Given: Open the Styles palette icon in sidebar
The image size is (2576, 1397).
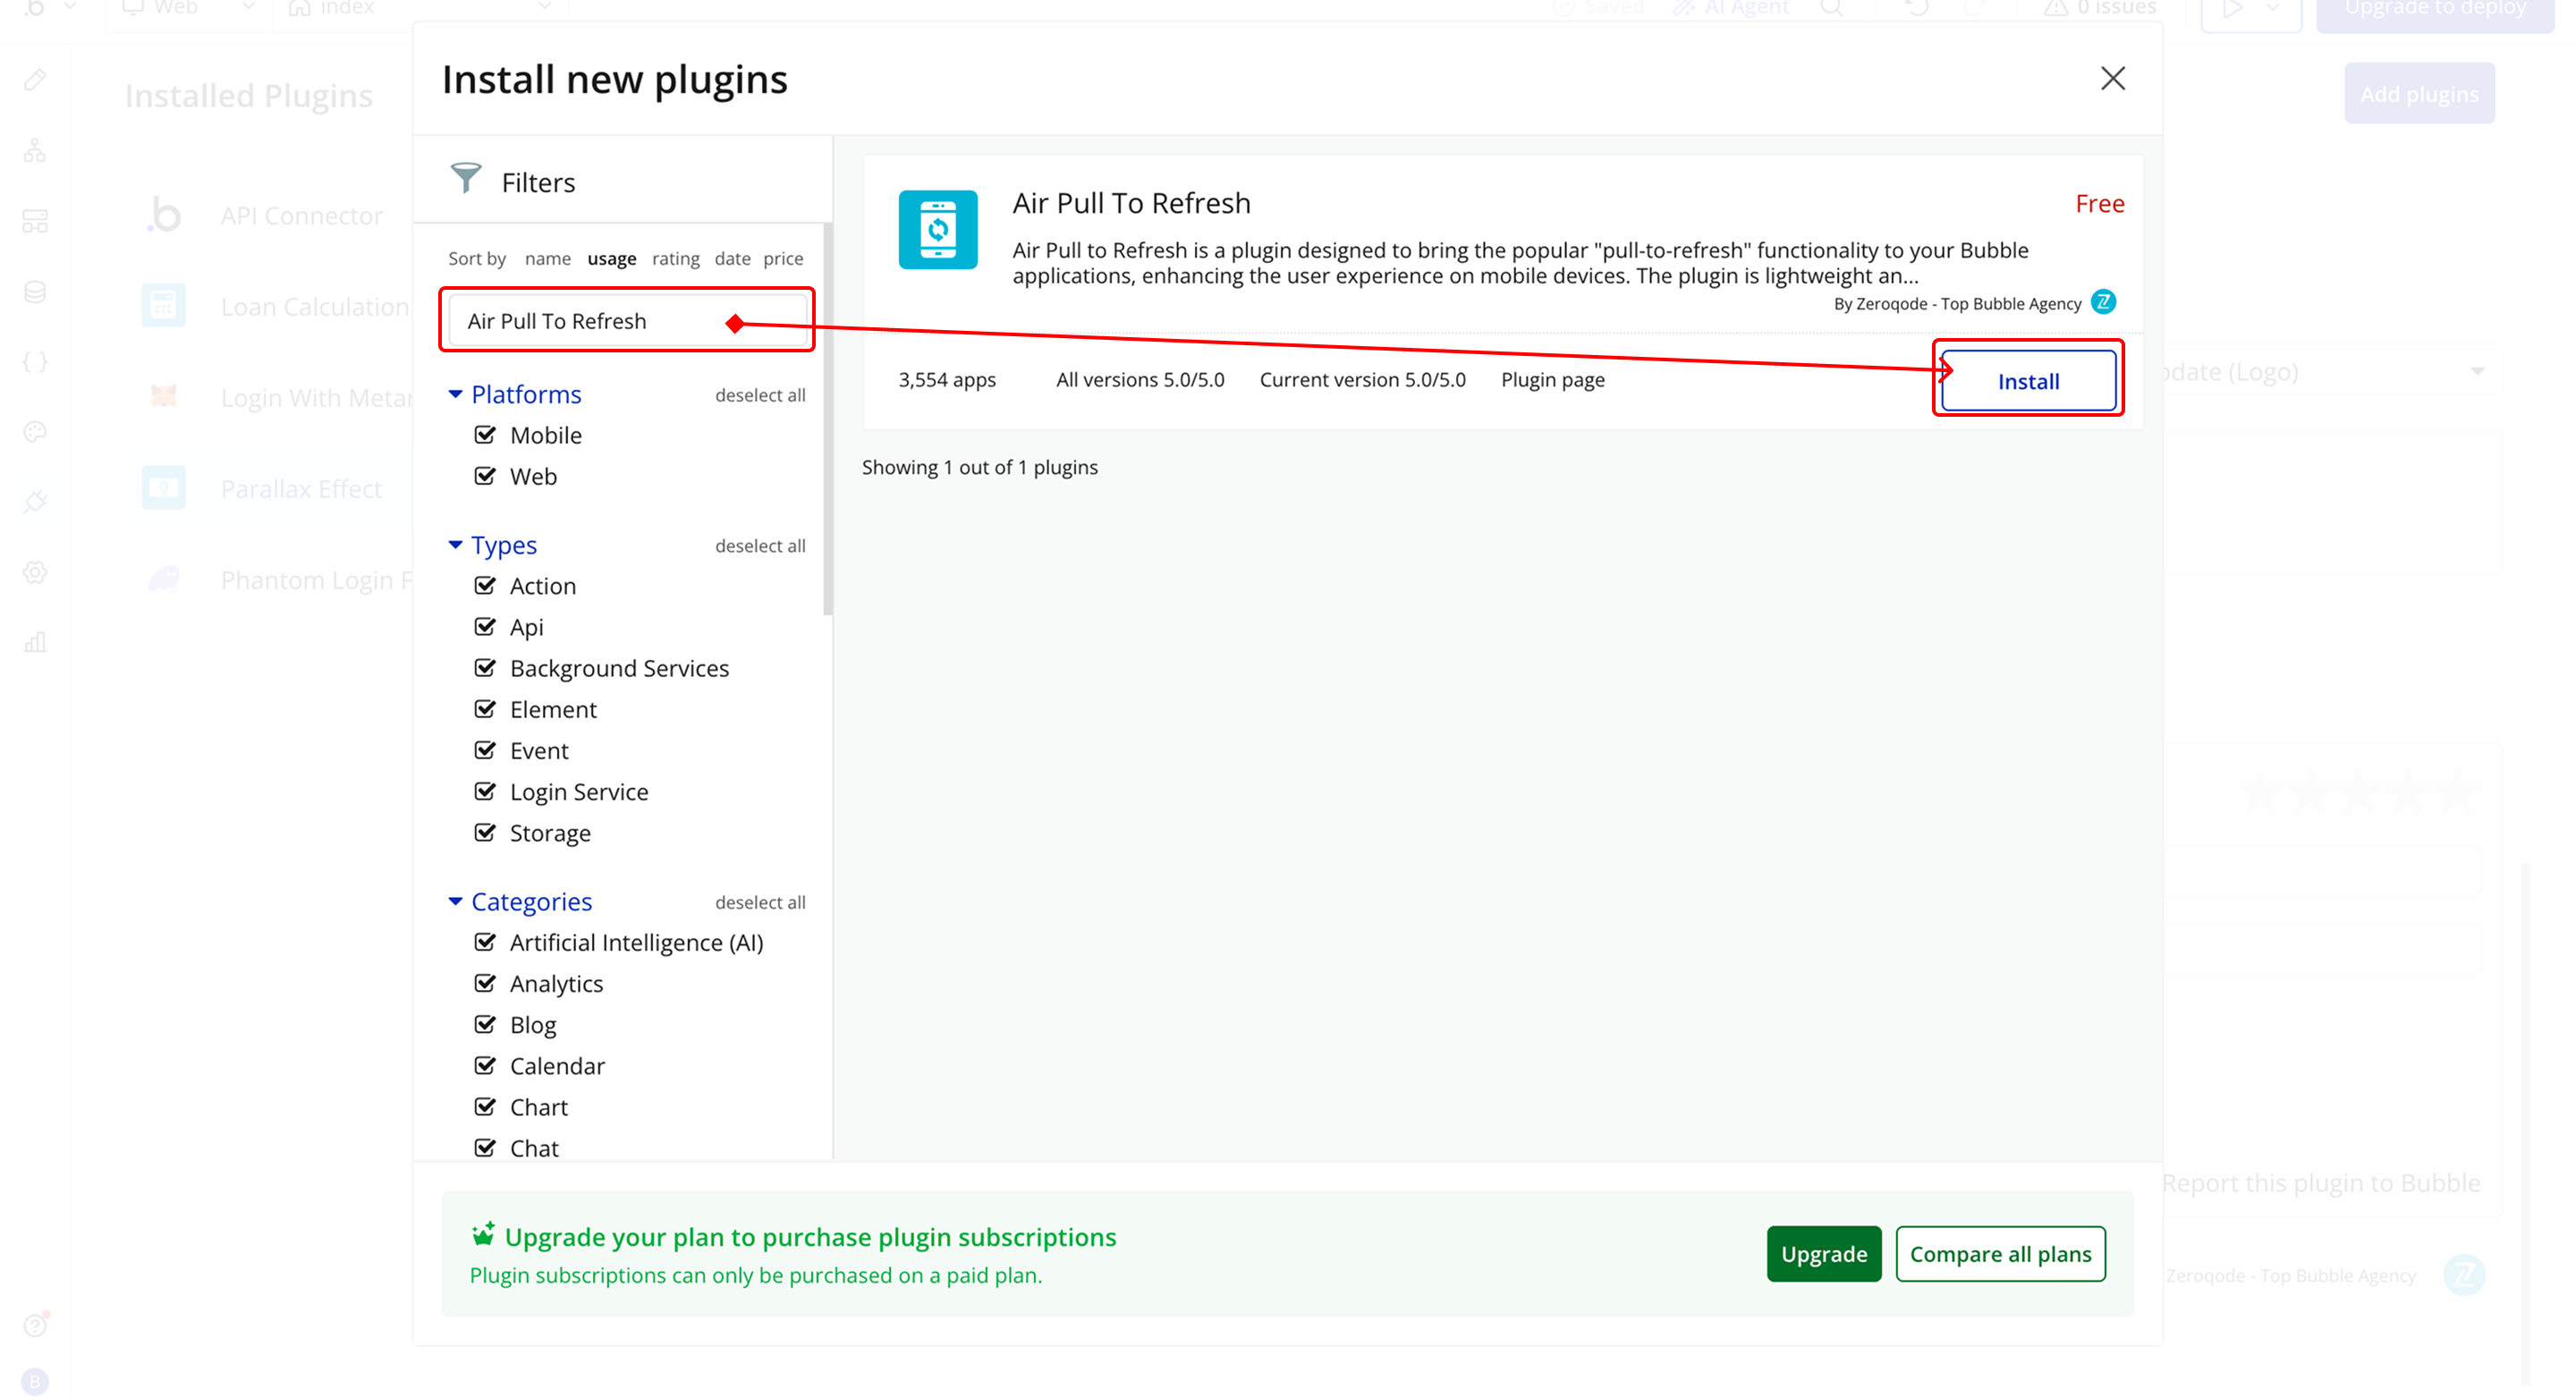Looking at the screenshot, I should pos(35,432).
